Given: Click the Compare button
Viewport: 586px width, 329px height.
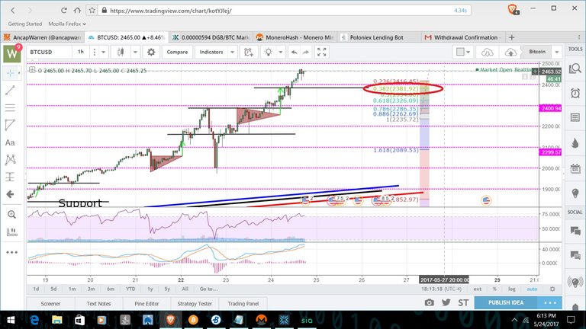Looking at the screenshot, I should coord(177,52).
